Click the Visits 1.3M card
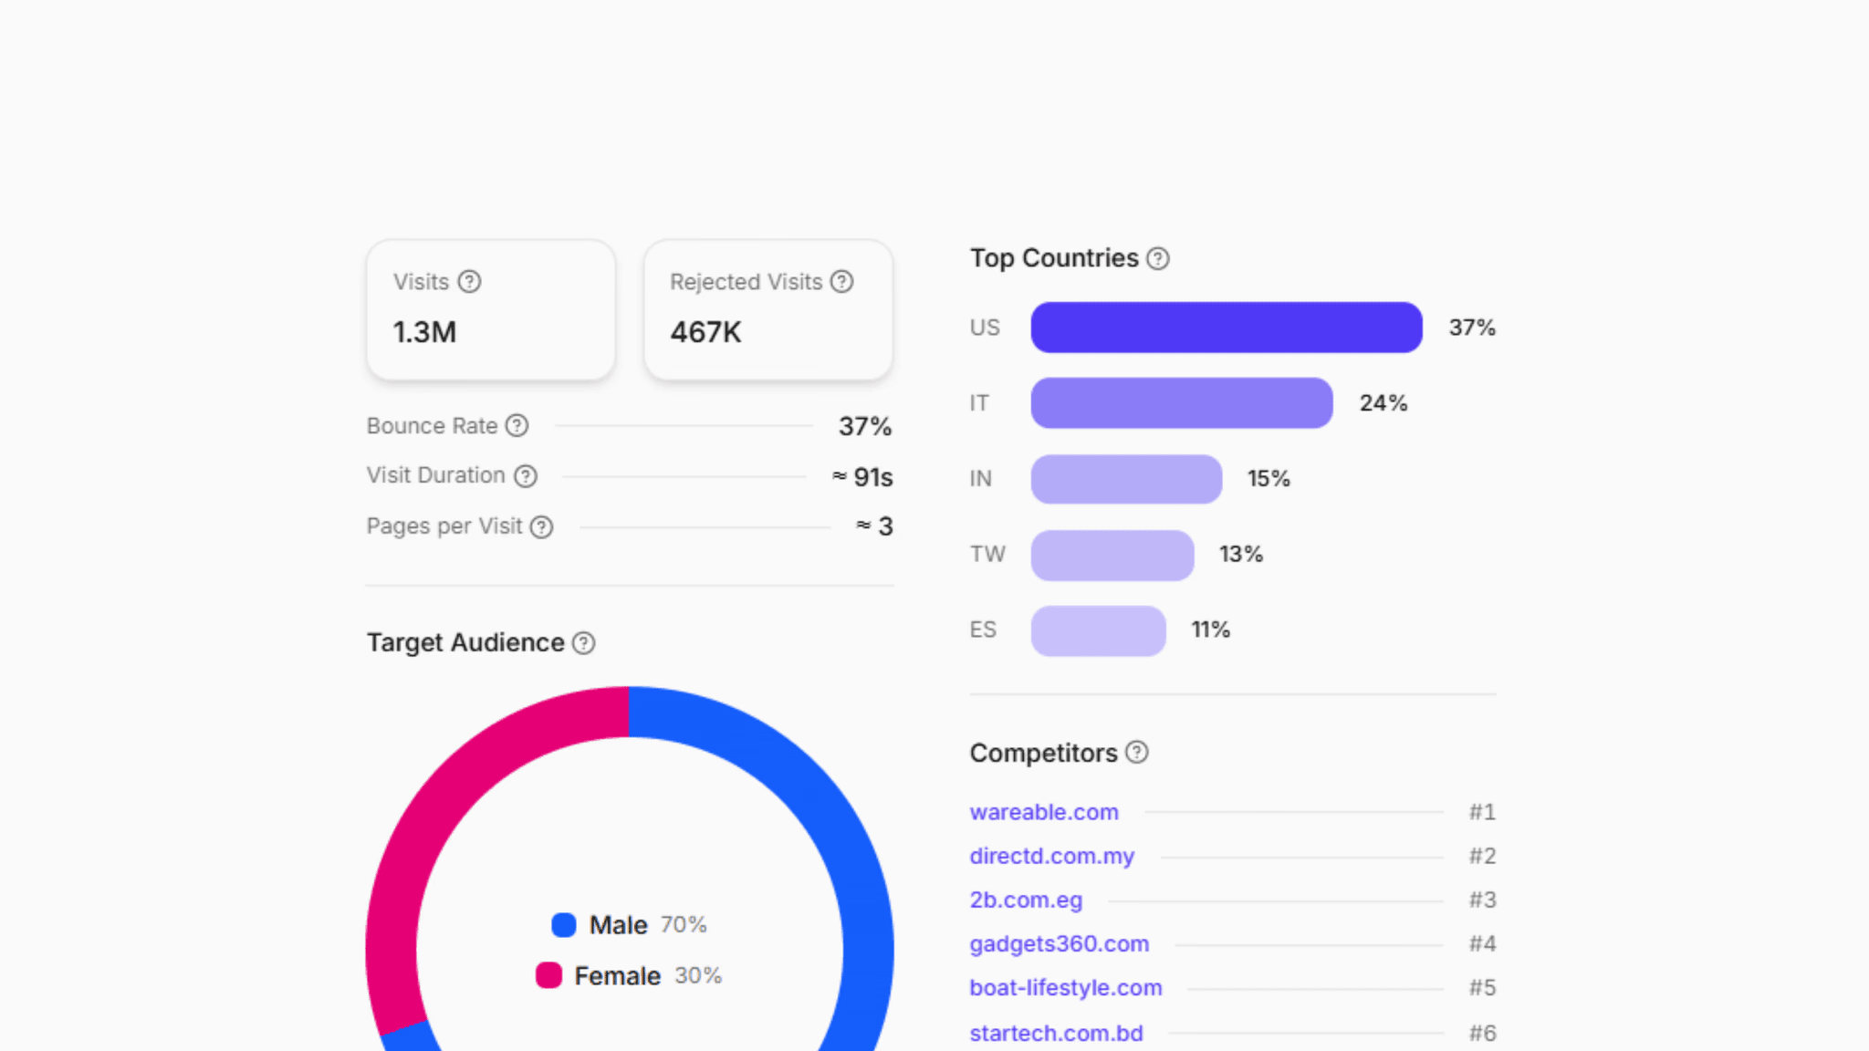The image size is (1869, 1051). [491, 309]
